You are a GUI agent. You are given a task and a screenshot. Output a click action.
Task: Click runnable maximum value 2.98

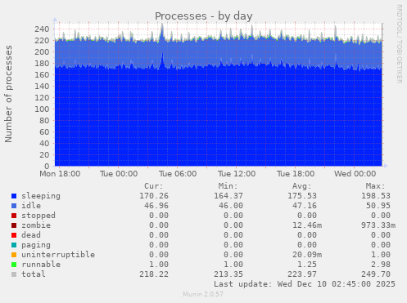[x=381, y=265]
